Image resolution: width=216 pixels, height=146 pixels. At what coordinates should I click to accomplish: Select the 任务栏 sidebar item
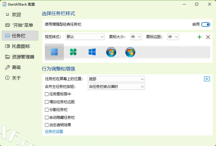click(x=20, y=36)
